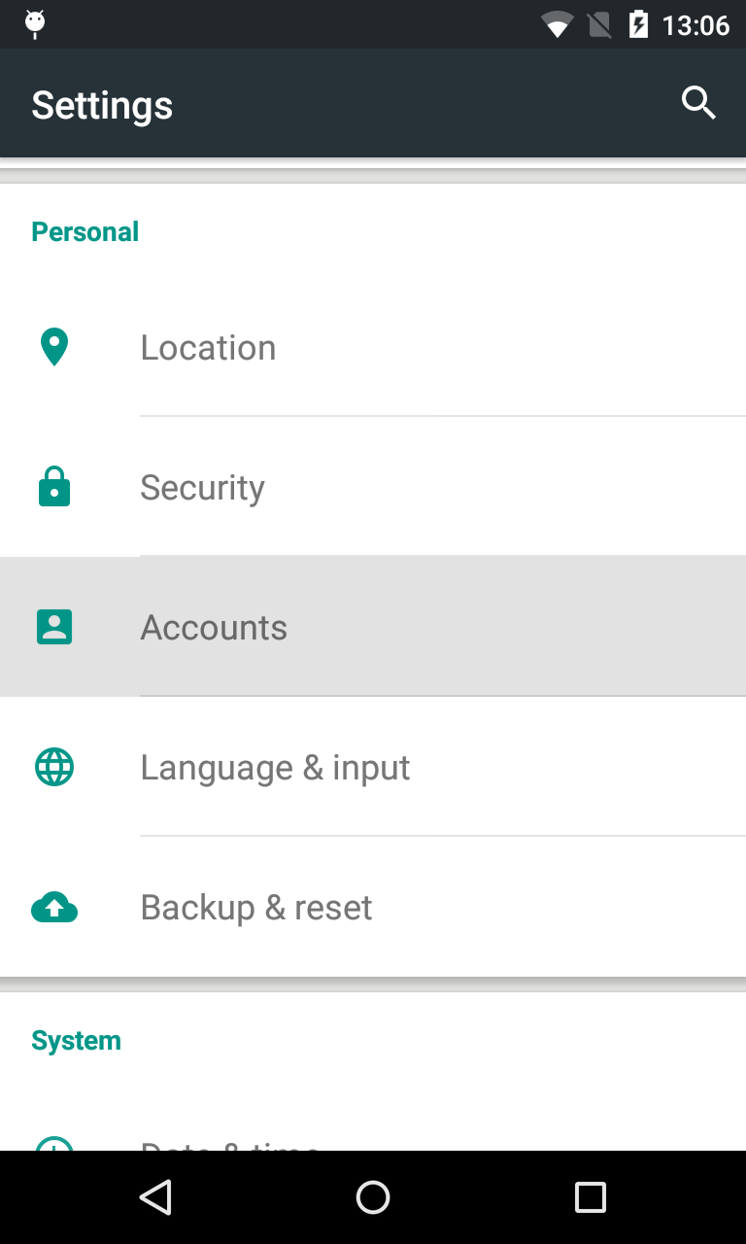Open the recent apps square button
The height and width of the screenshot is (1244, 746).
pyautogui.click(x=590, y=1197)
